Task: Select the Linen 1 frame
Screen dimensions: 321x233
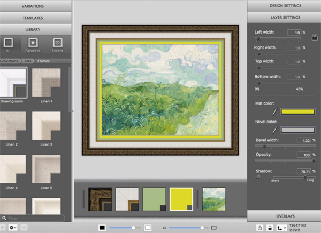Action: [x=46, y=83]
